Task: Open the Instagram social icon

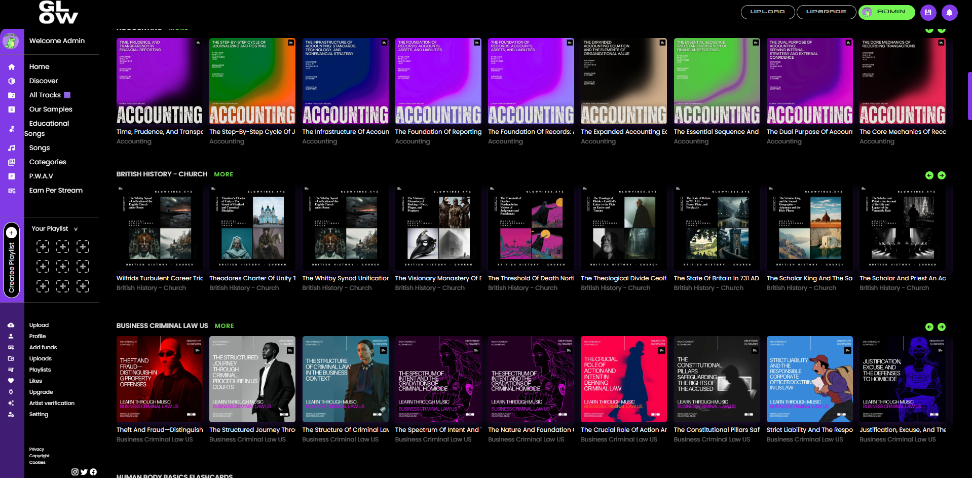Action: pos(75,472)
